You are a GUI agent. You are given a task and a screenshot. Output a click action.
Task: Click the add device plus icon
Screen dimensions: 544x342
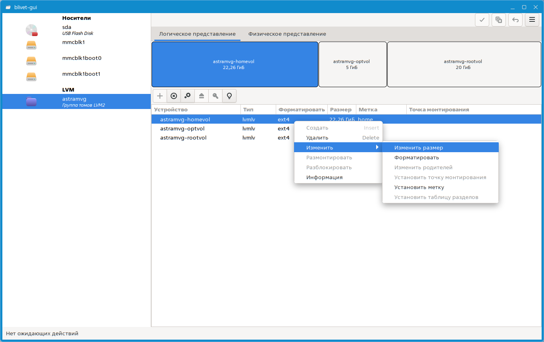(160, 96)
